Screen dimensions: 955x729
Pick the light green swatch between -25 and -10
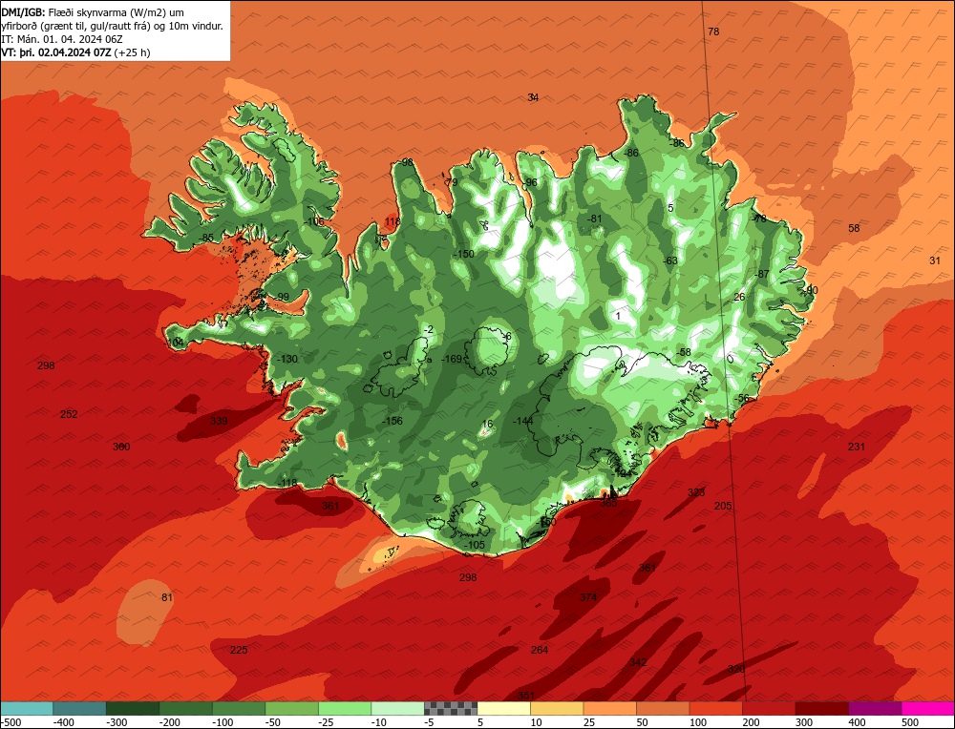pos(345,708)
